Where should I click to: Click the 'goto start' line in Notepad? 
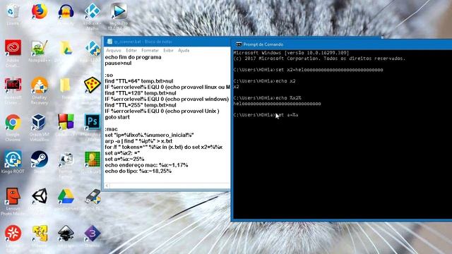tap(117, 117)
